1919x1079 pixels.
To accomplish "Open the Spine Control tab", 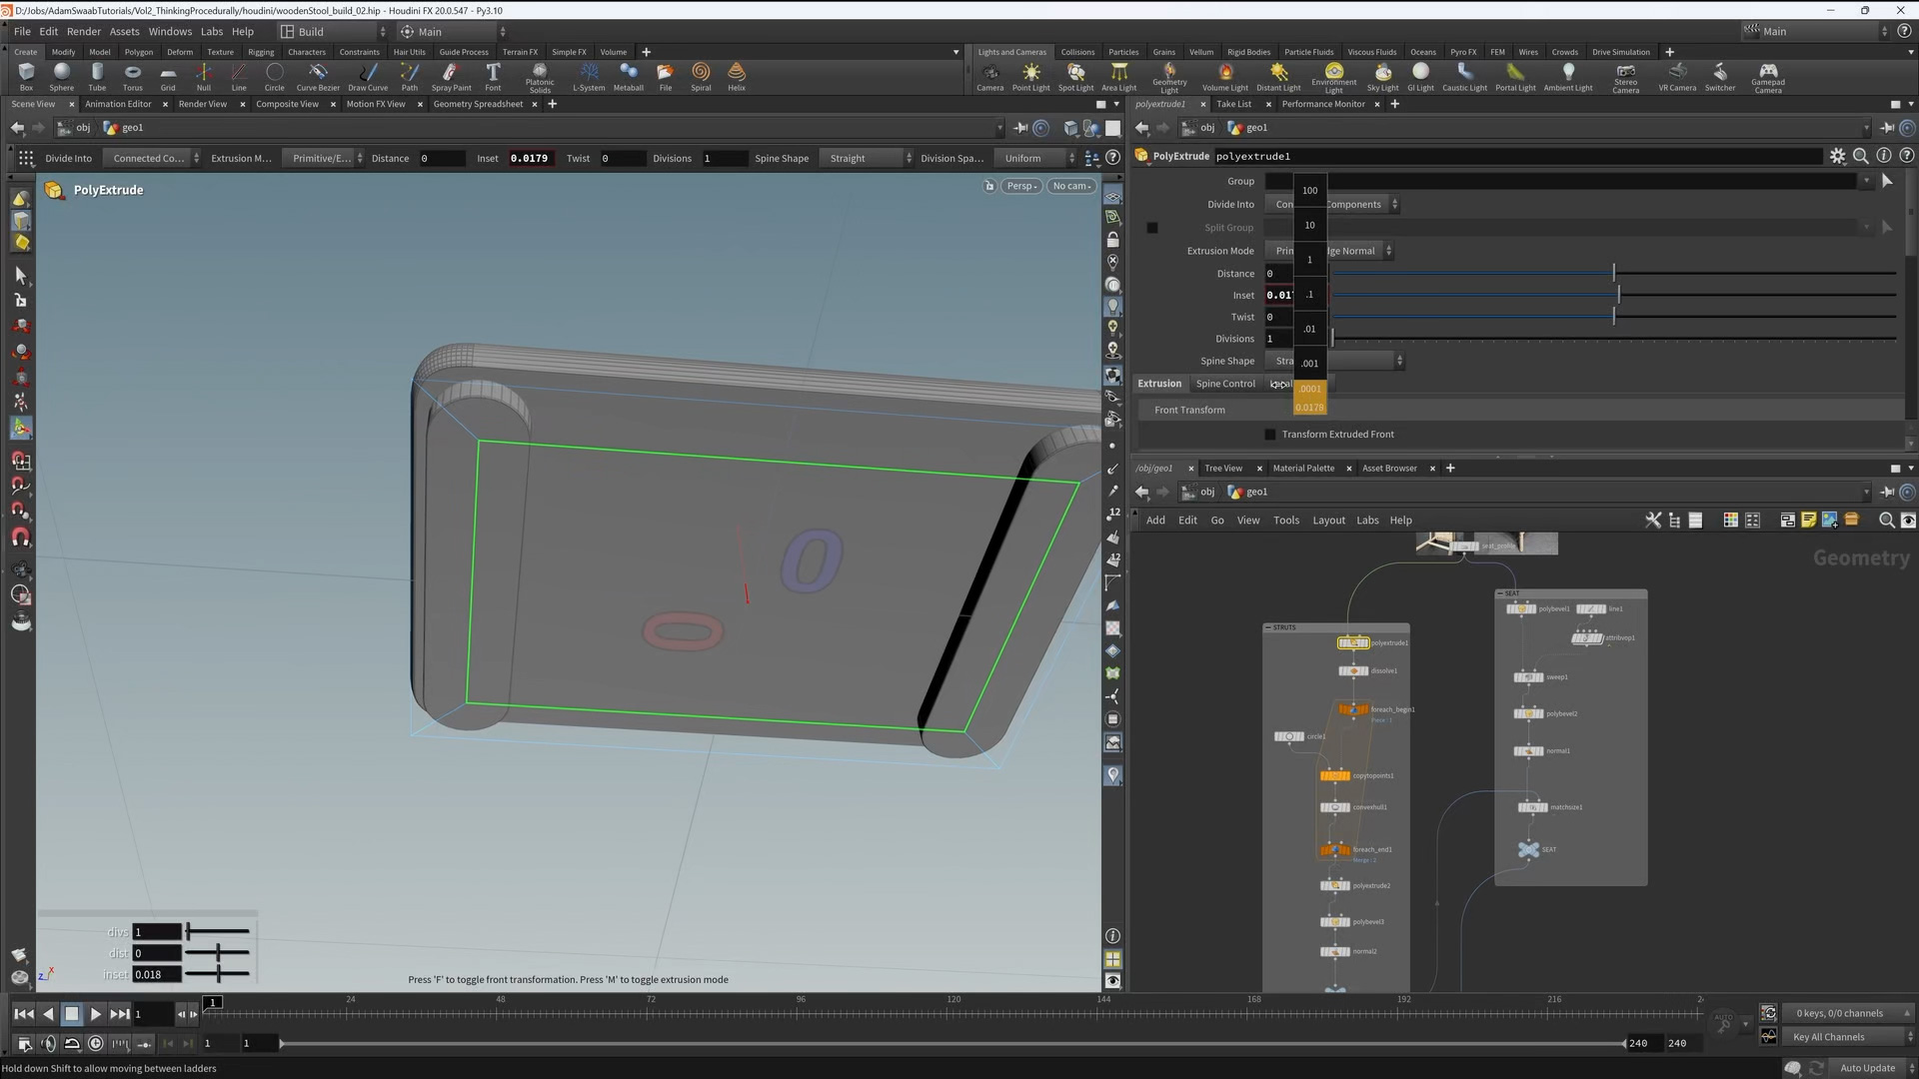I will (x=1224, y=384).
